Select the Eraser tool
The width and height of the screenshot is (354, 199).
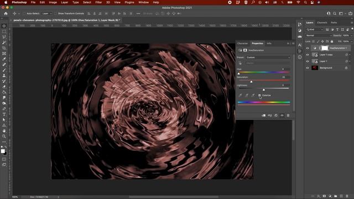click(4, 87)
